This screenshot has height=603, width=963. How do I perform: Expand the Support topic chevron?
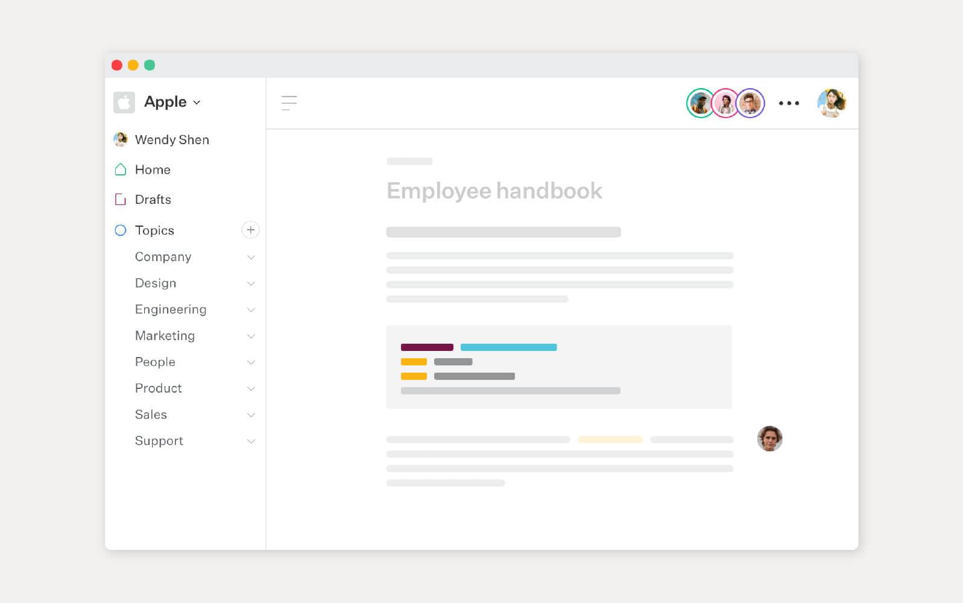[x=251, y=441]
